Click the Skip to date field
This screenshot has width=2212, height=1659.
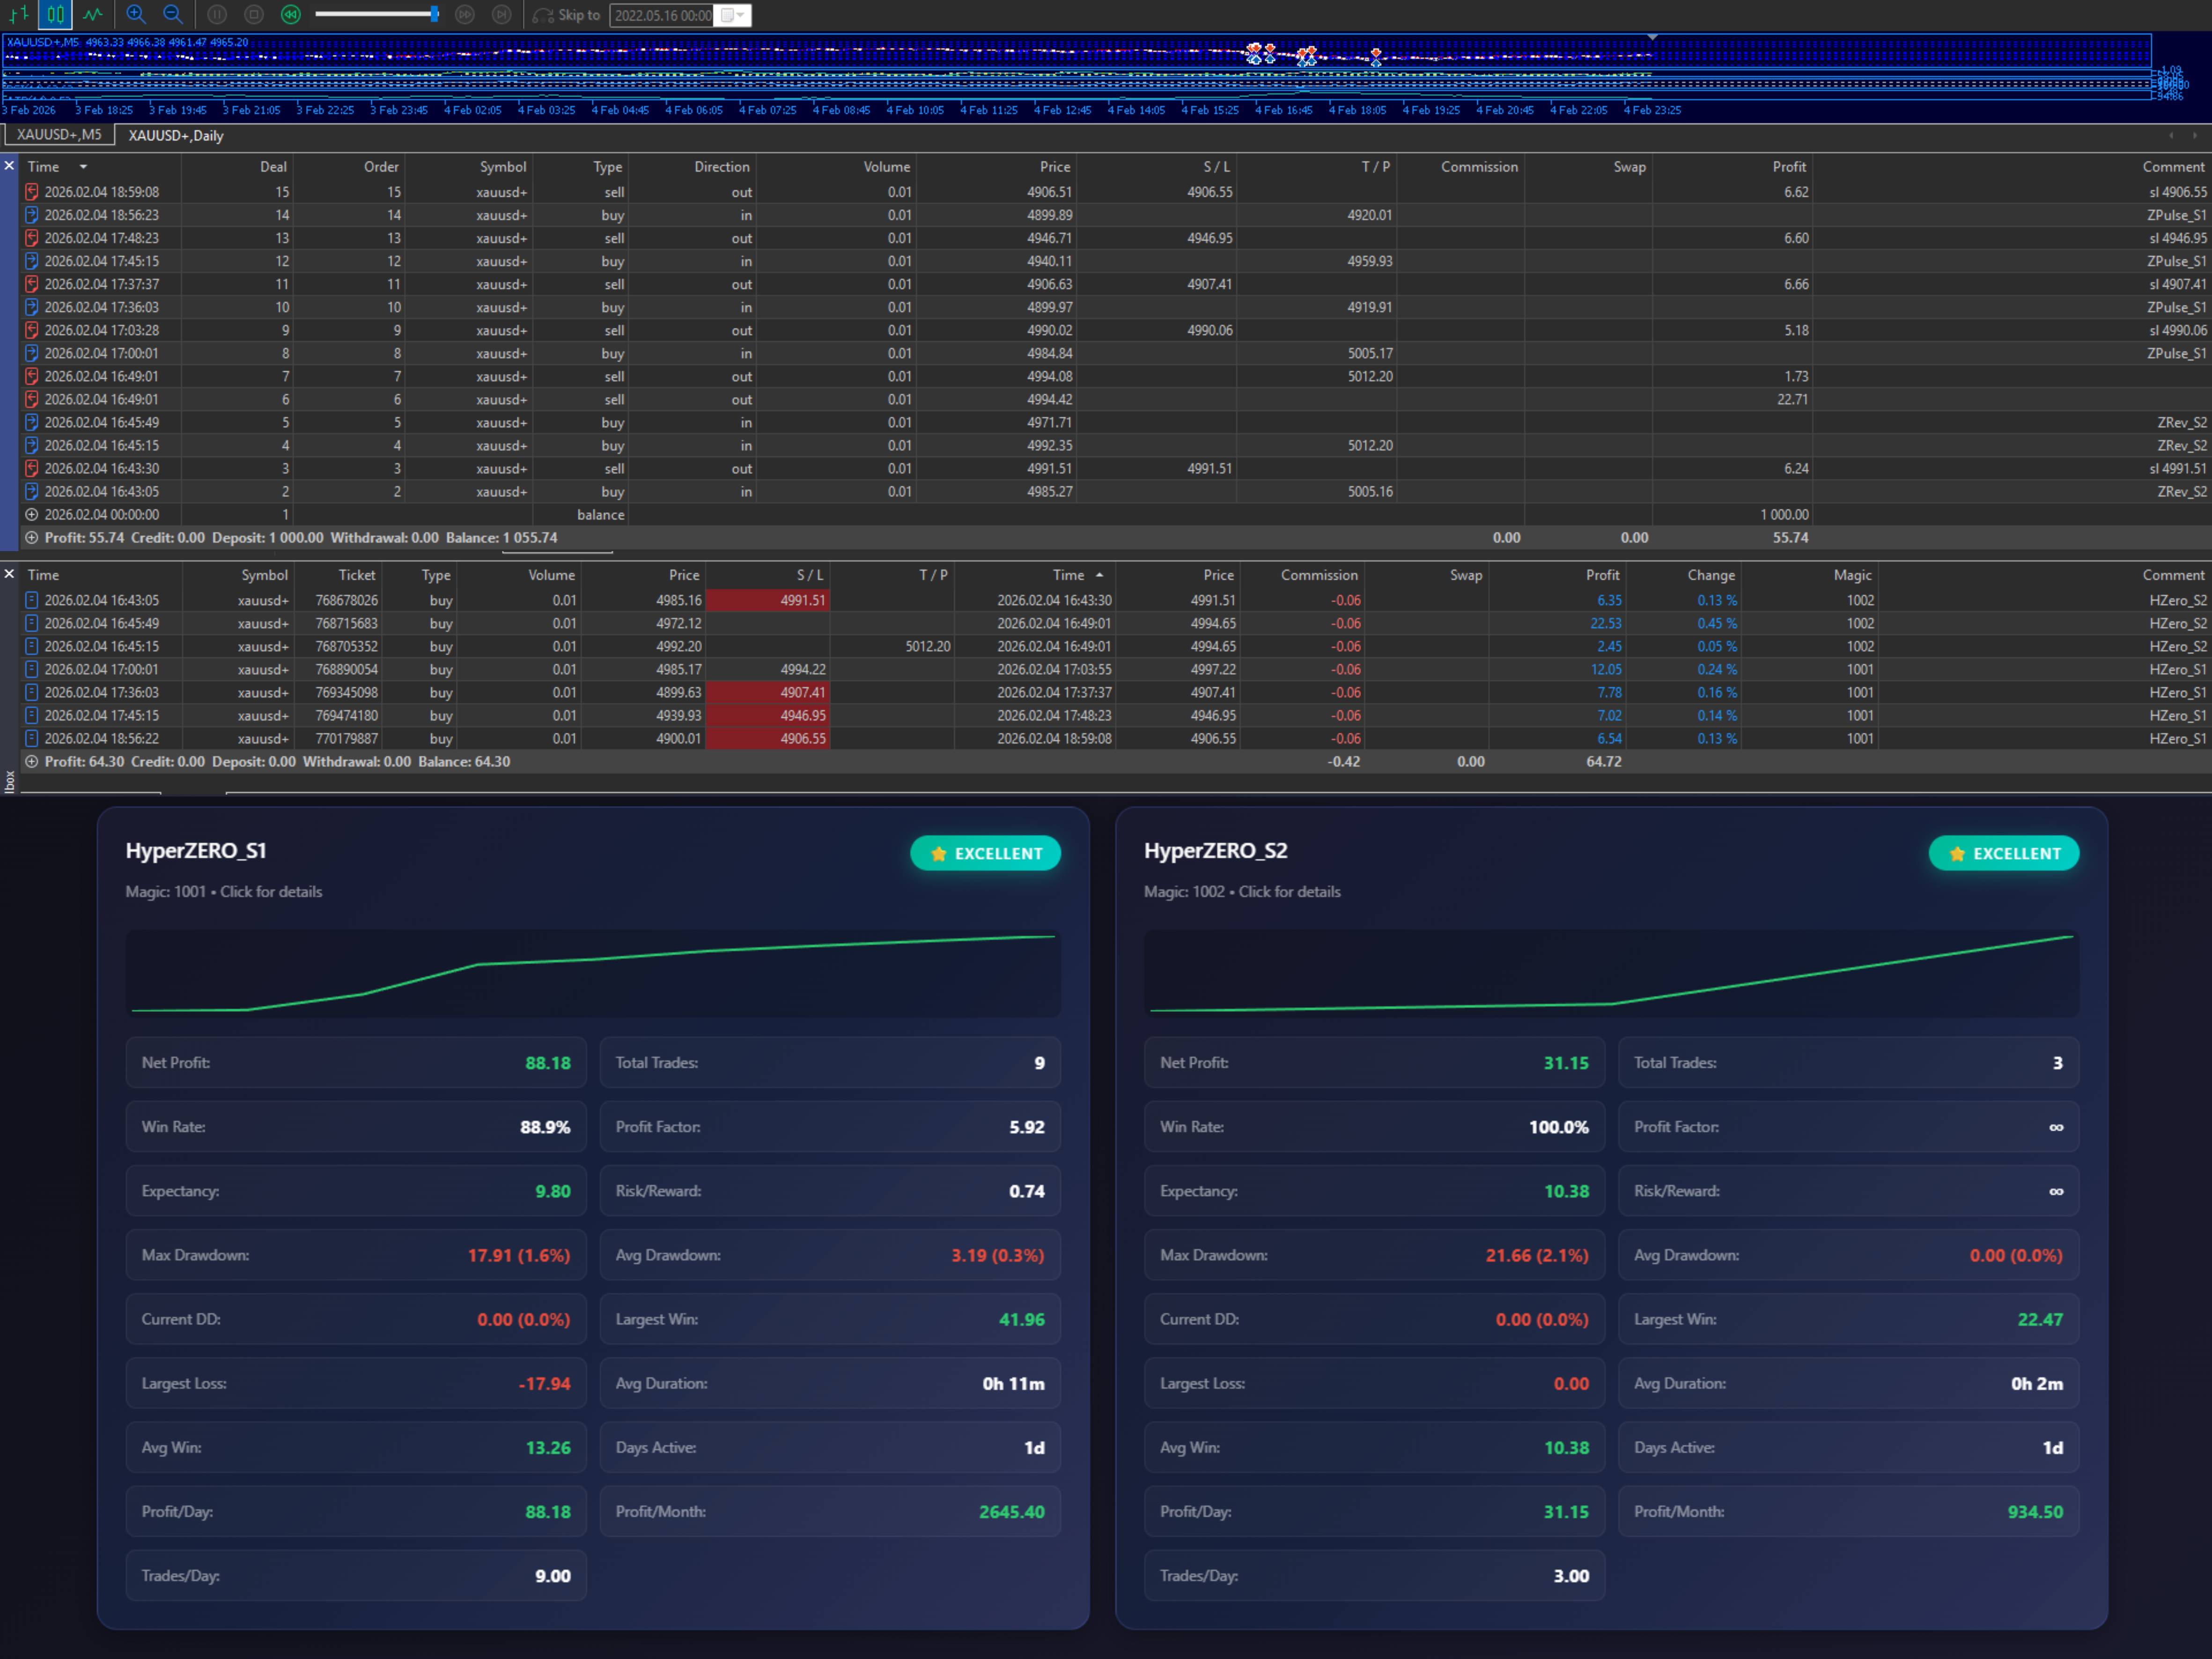(x=662, y=15)
